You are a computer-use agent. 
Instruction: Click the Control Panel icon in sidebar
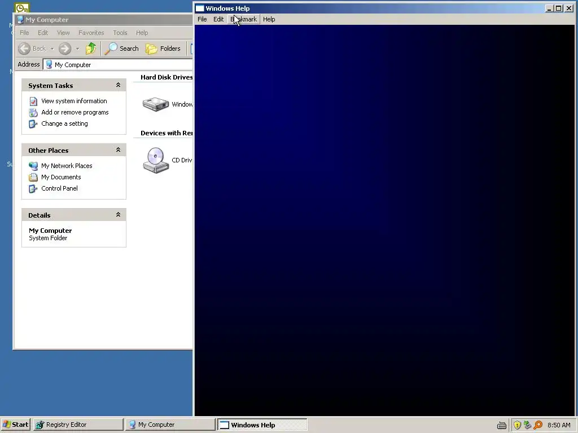(33, 189)
